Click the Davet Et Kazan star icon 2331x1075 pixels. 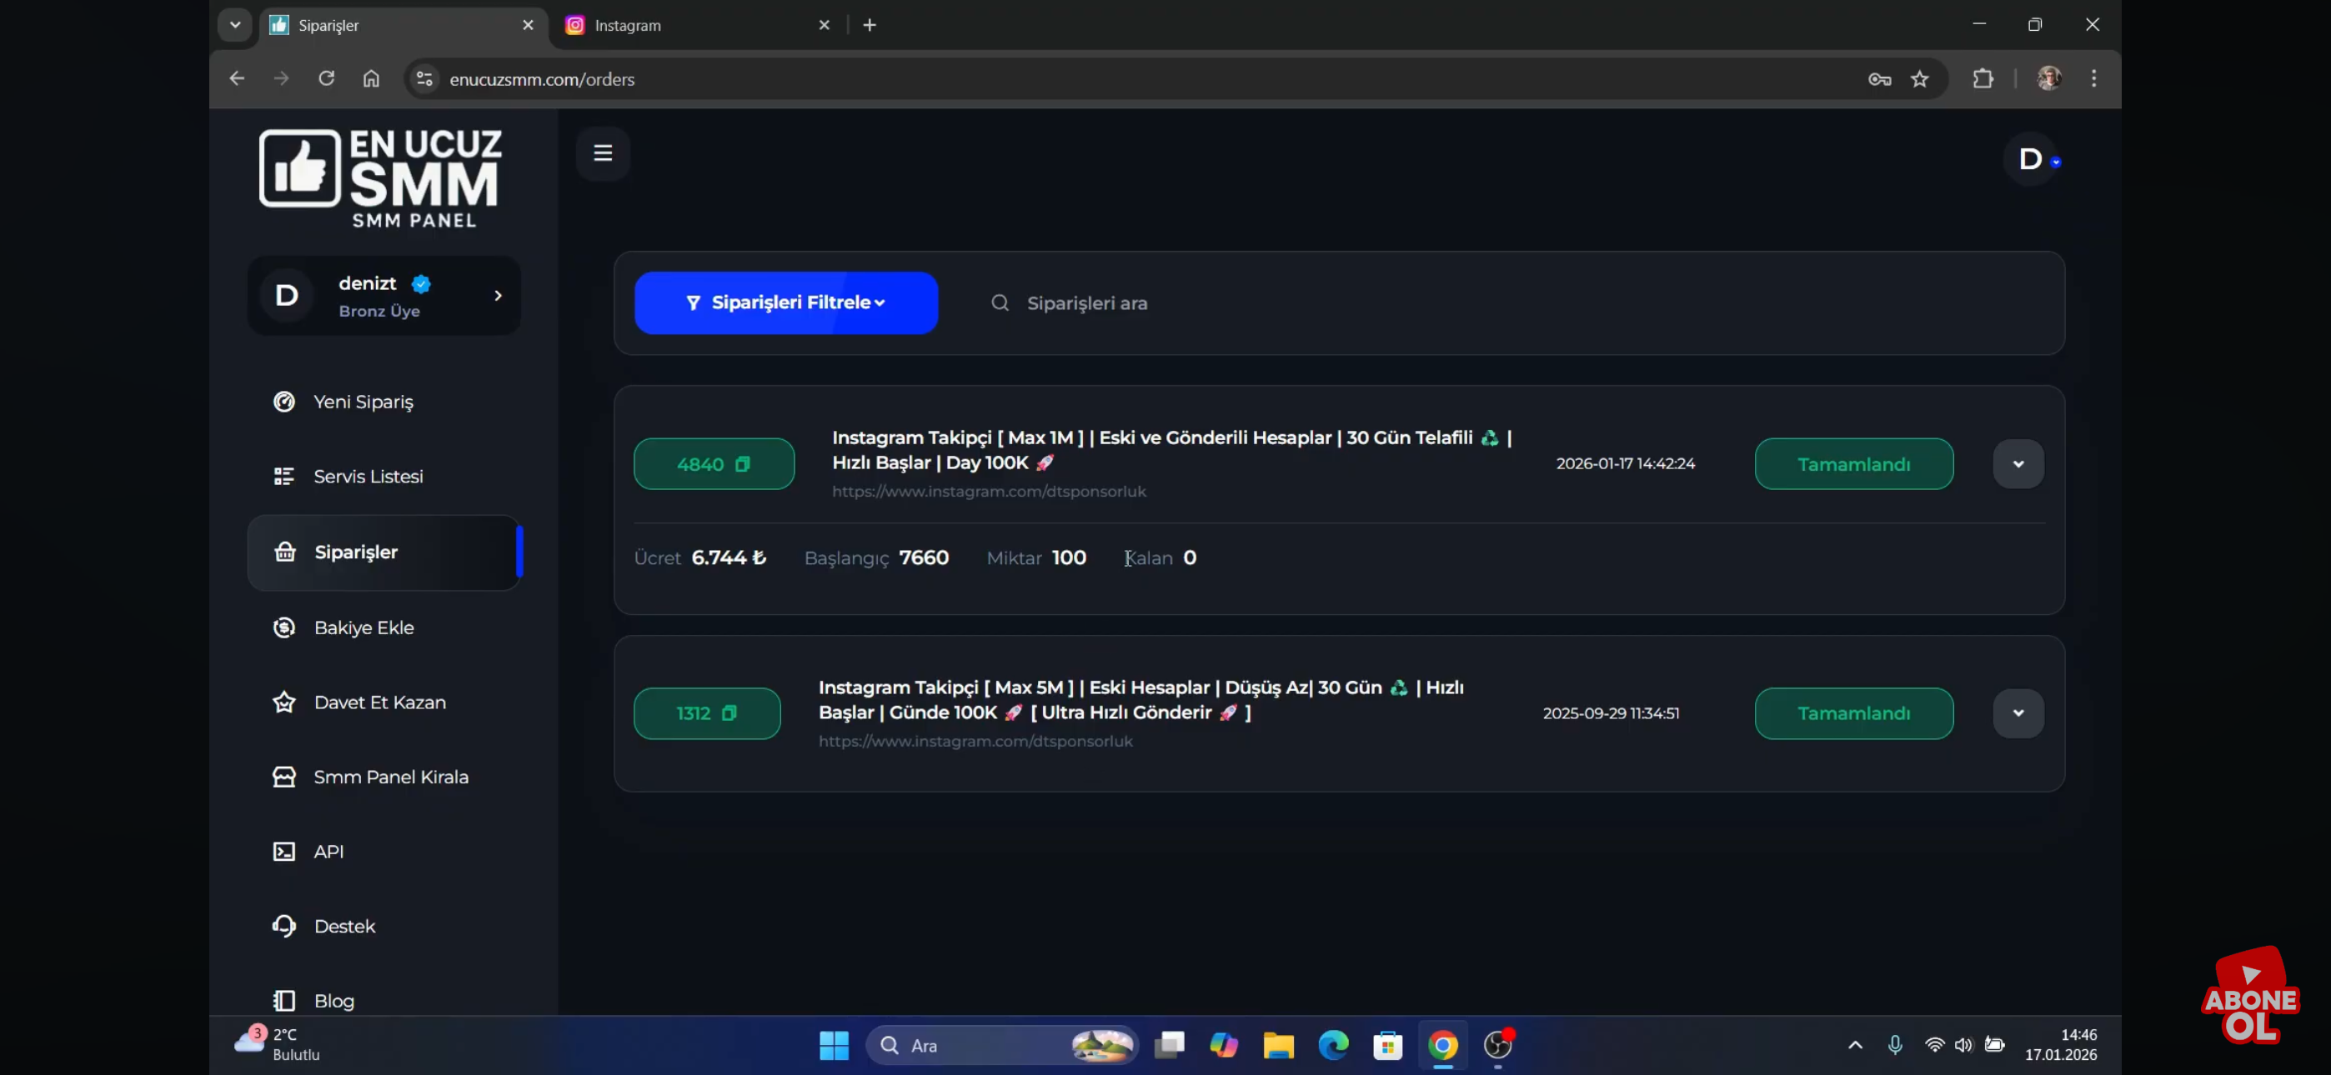coord(284,702)
